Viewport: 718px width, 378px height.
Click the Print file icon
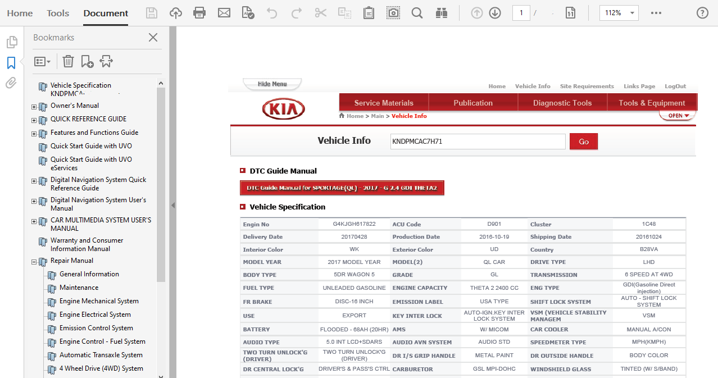[x=199, y=13]
